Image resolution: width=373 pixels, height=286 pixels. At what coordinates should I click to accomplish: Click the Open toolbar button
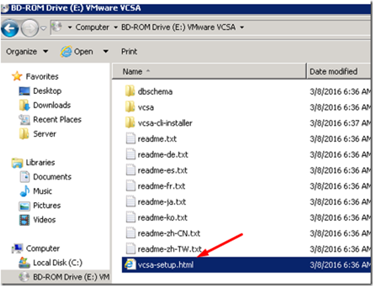pos(77,51)
